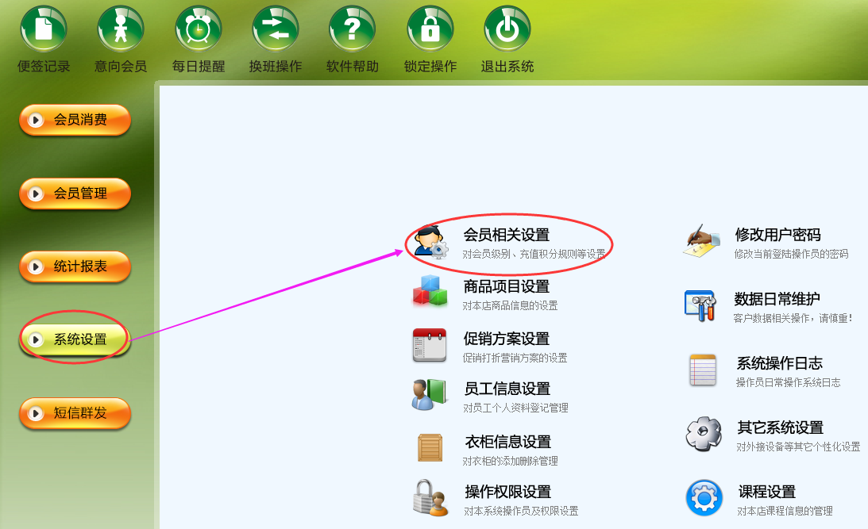Screen dimensions: 868x529
Task: Click the 换班操作 shift change icon
Action: [x=275, y=29]
